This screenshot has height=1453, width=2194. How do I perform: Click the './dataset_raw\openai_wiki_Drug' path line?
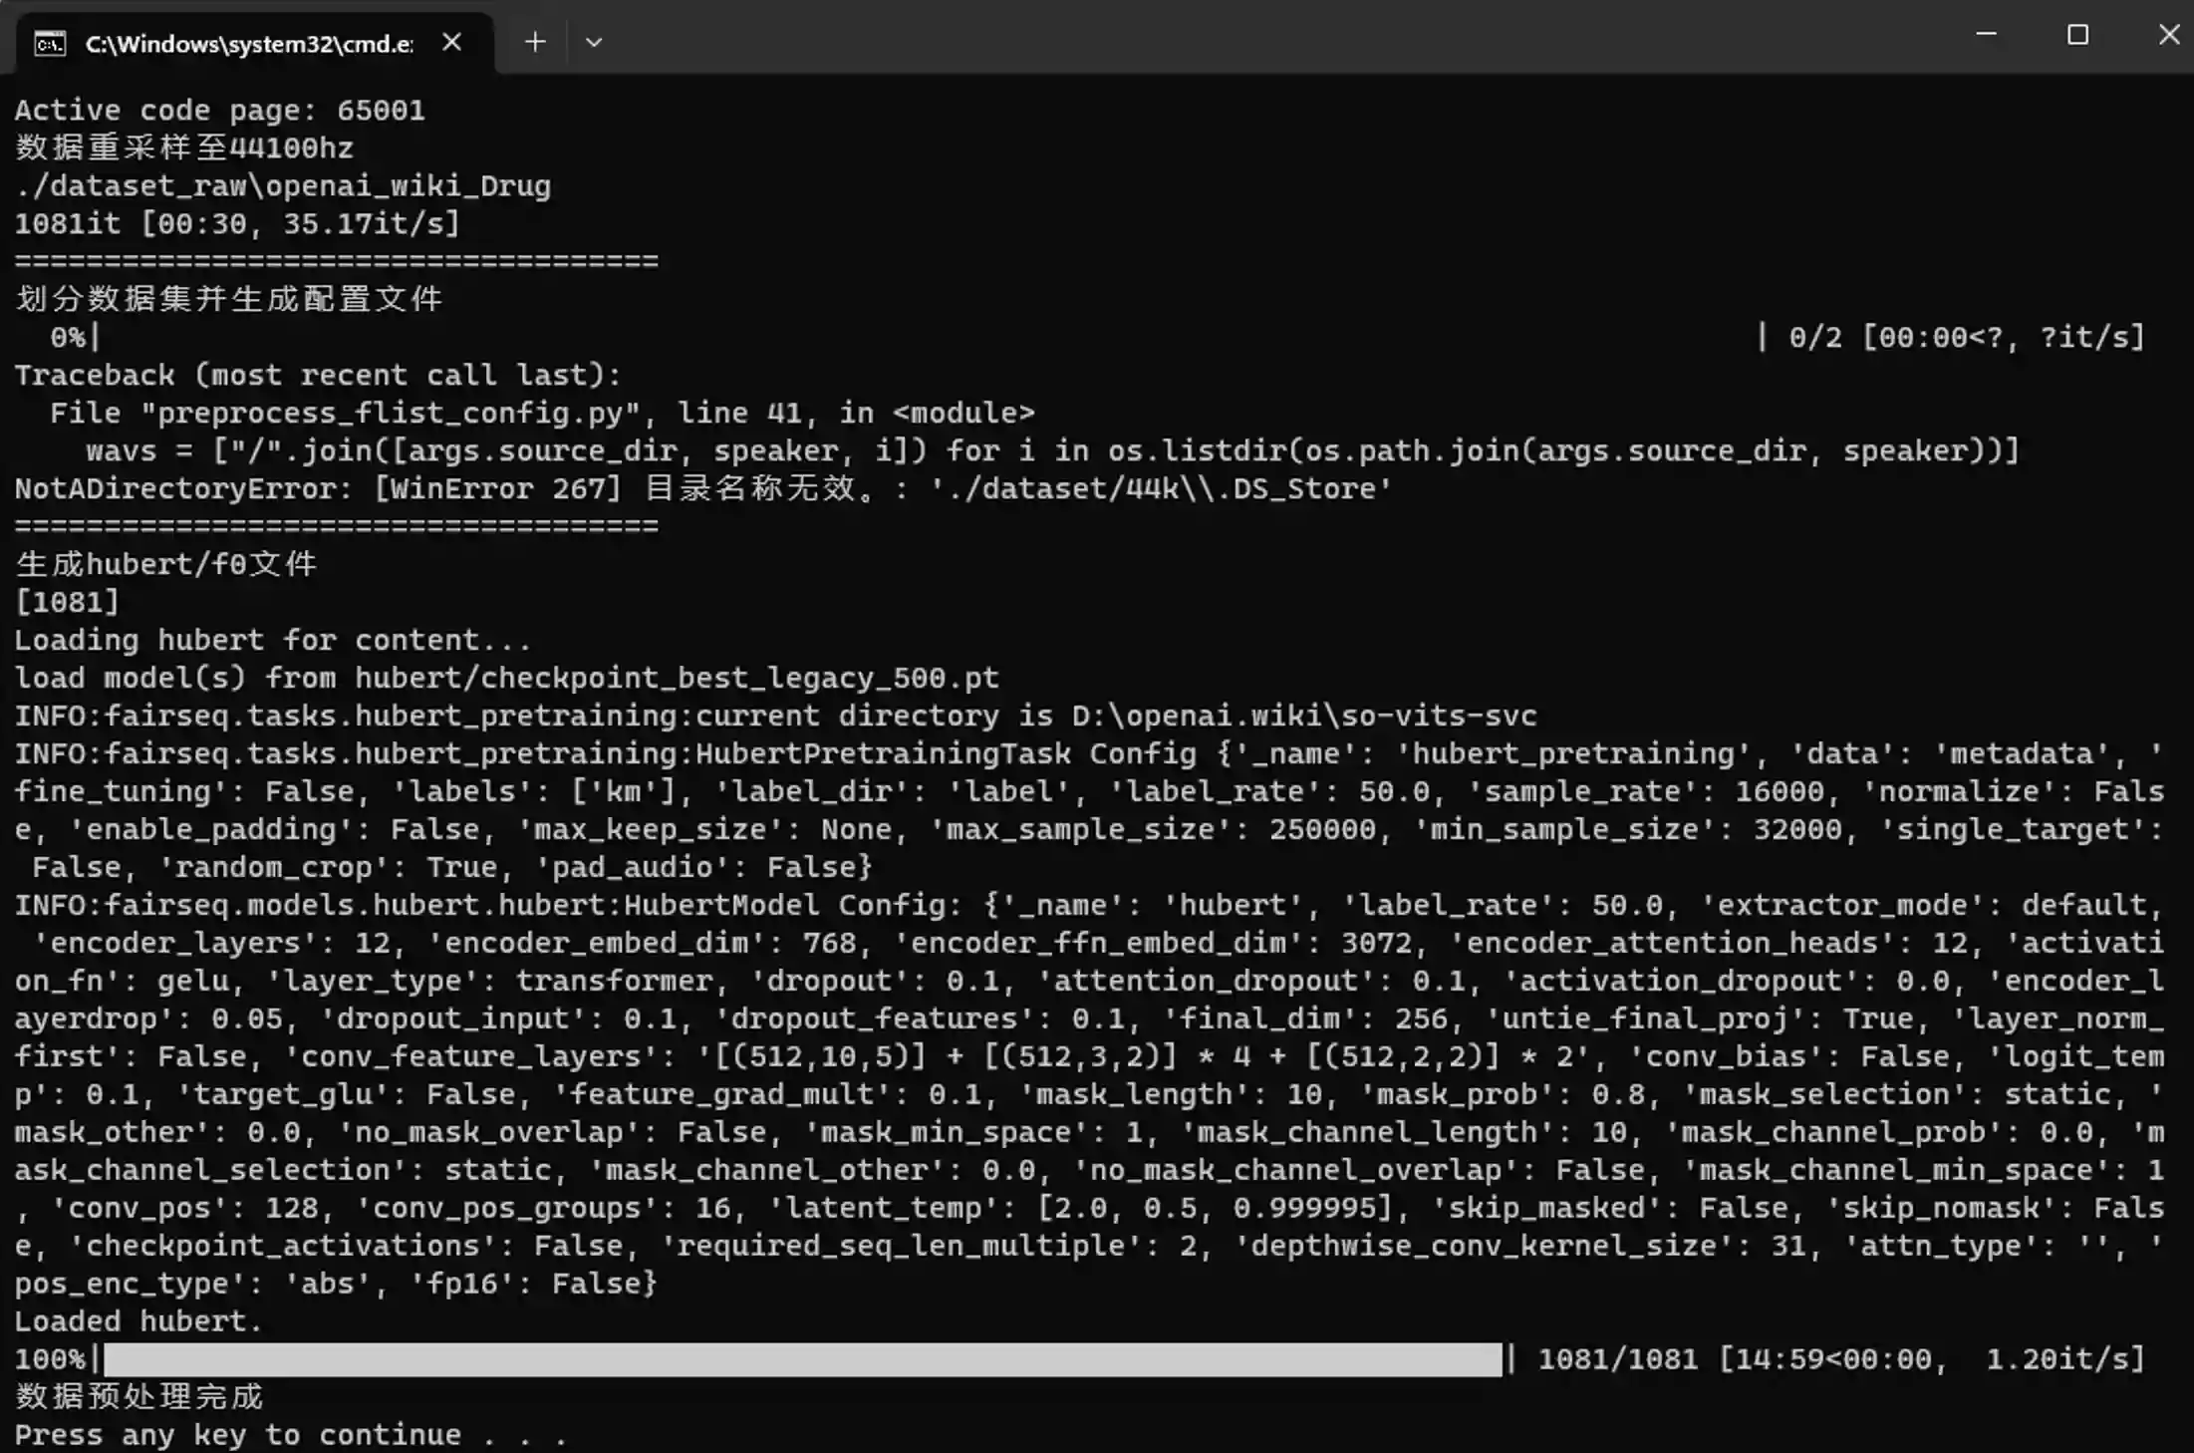pos(283,186)
